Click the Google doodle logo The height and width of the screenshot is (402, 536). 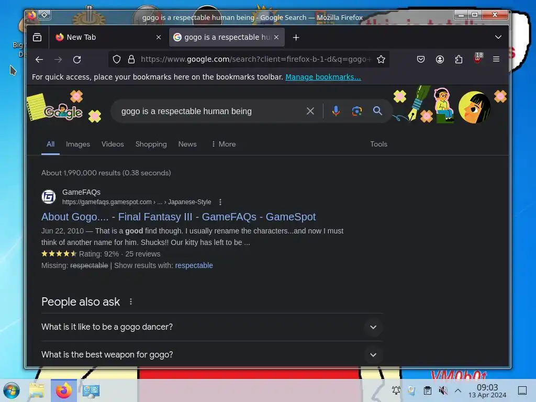63,111
